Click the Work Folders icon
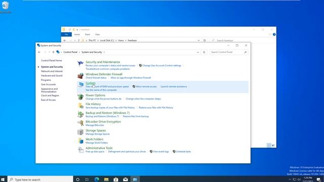Screen dimensions: 324x182 tap(80, 141)
